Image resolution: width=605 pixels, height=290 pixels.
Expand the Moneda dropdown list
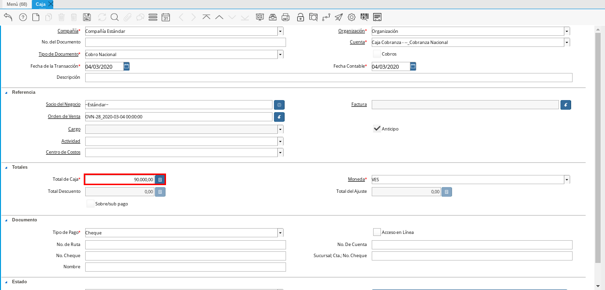pos(567,179)
